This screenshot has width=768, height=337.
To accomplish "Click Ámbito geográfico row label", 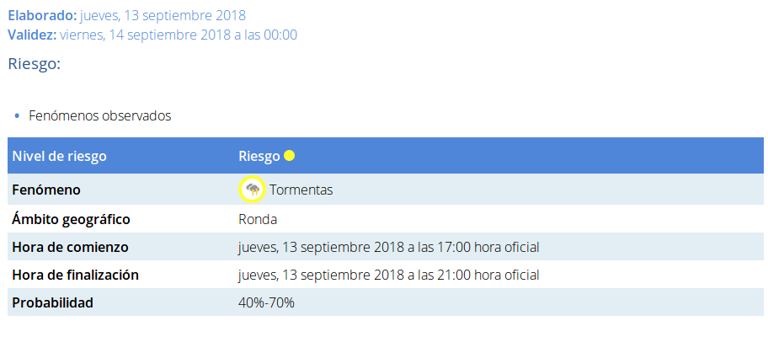I will click(71, 219).
